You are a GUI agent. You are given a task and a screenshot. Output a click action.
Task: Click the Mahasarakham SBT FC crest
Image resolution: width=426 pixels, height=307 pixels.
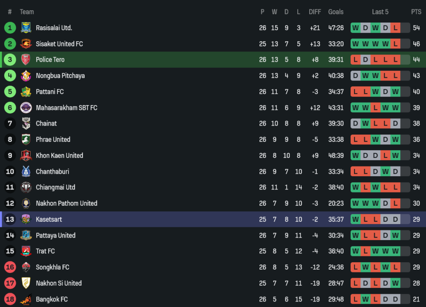click(x=26, y=108)
